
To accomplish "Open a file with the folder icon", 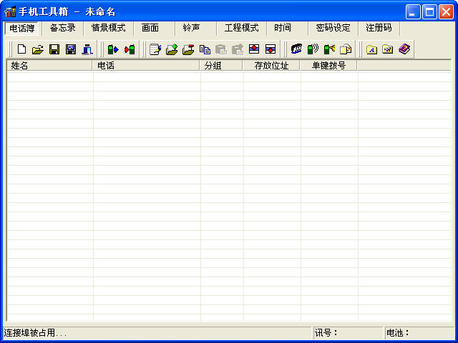I will point(38,49).
